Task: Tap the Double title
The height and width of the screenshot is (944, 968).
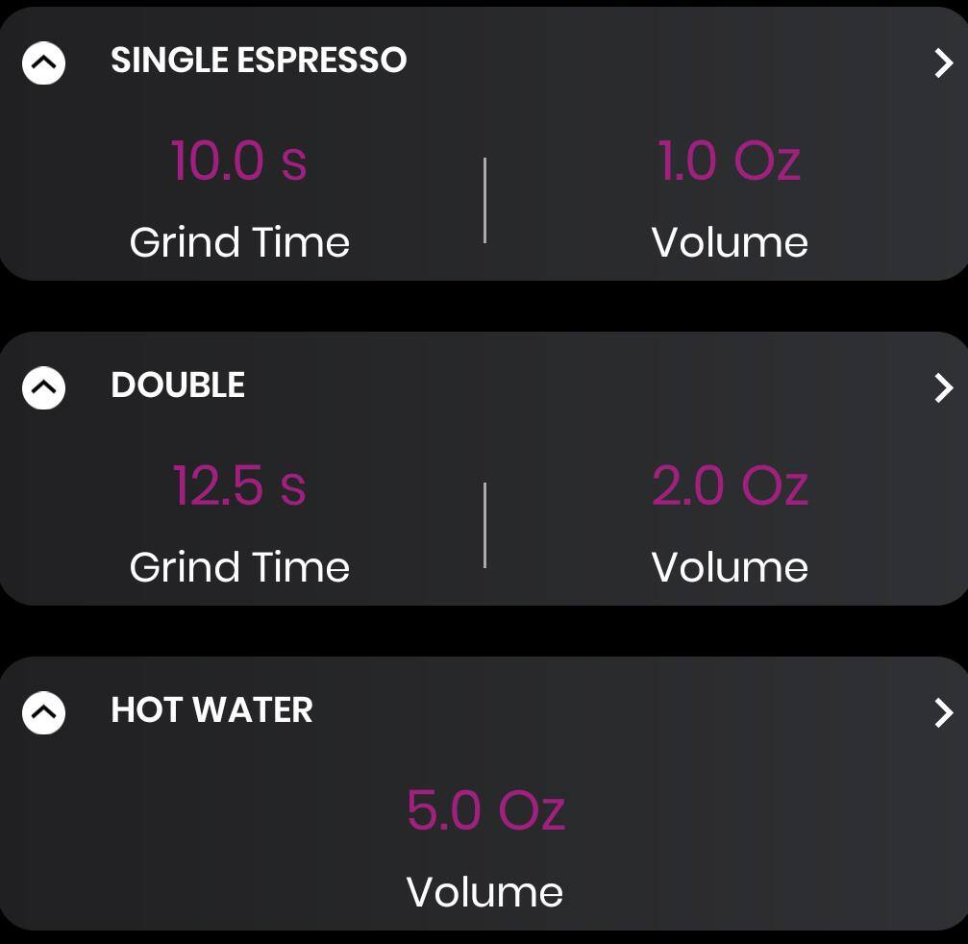Action: [178, 385]
